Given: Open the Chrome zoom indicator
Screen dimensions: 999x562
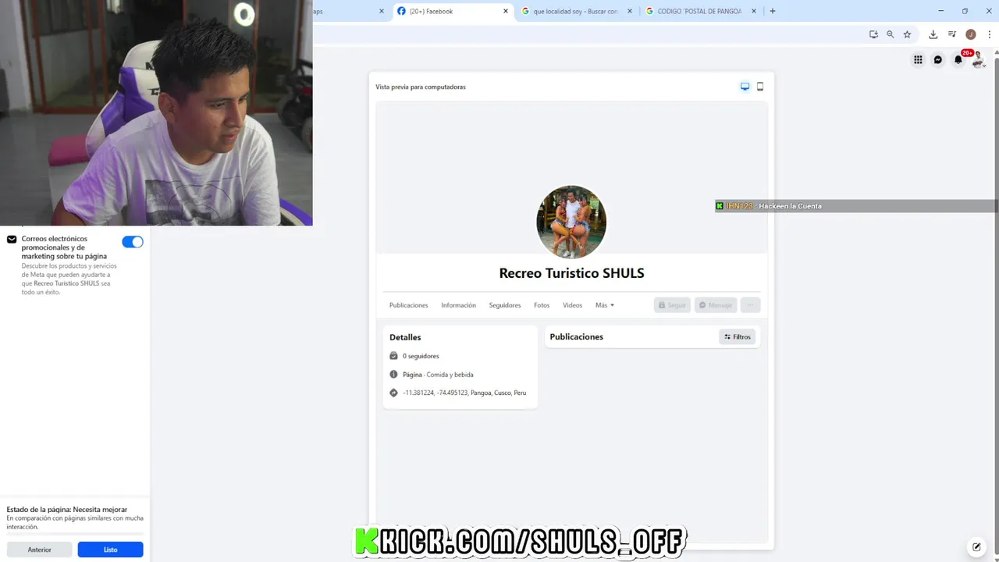Looking at the screenshot, I should pyautogui.click(x=890, y=34).
